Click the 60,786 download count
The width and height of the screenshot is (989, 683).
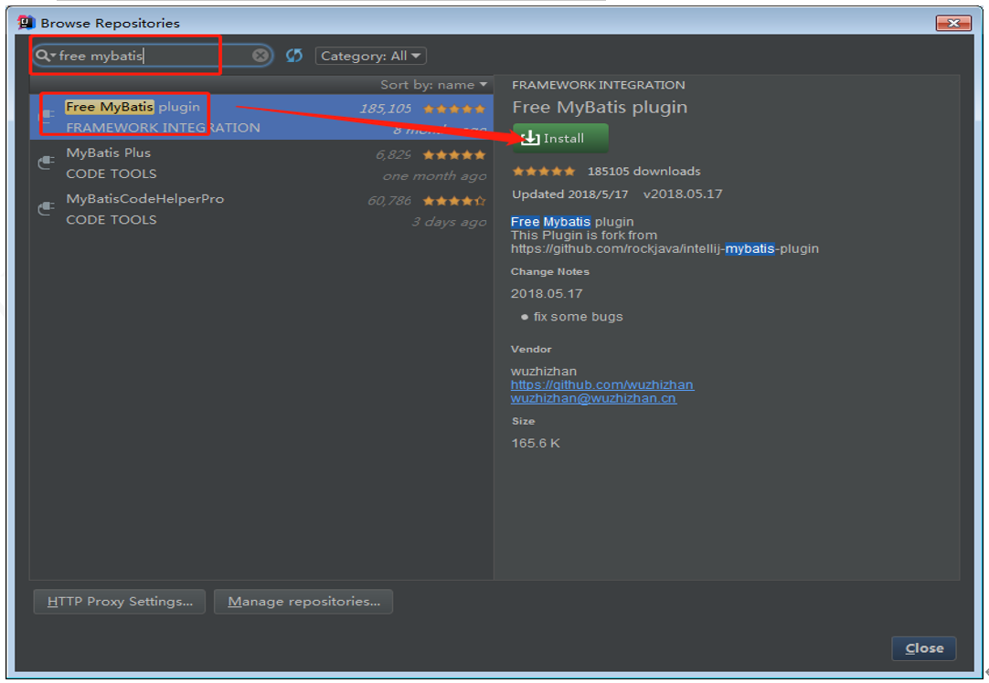click(389, 200)
